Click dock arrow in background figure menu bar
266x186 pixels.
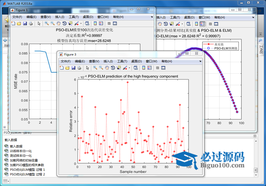point(253,17)
